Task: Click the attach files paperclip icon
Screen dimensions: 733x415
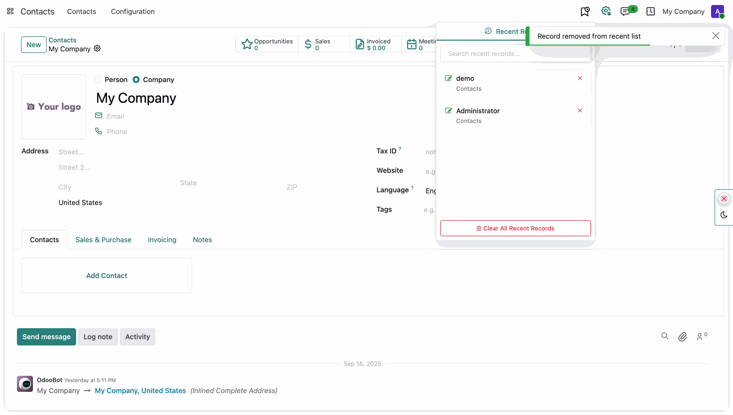Action: coord(683,336)
